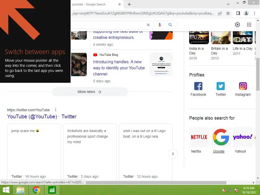Bookmark this tab with the star icon
The image size is (260, 195).
228,13
